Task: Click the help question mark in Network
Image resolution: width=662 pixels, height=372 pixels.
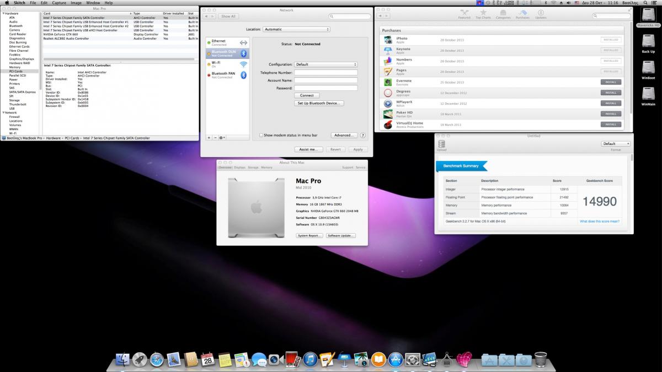Action: pos(363,135)
